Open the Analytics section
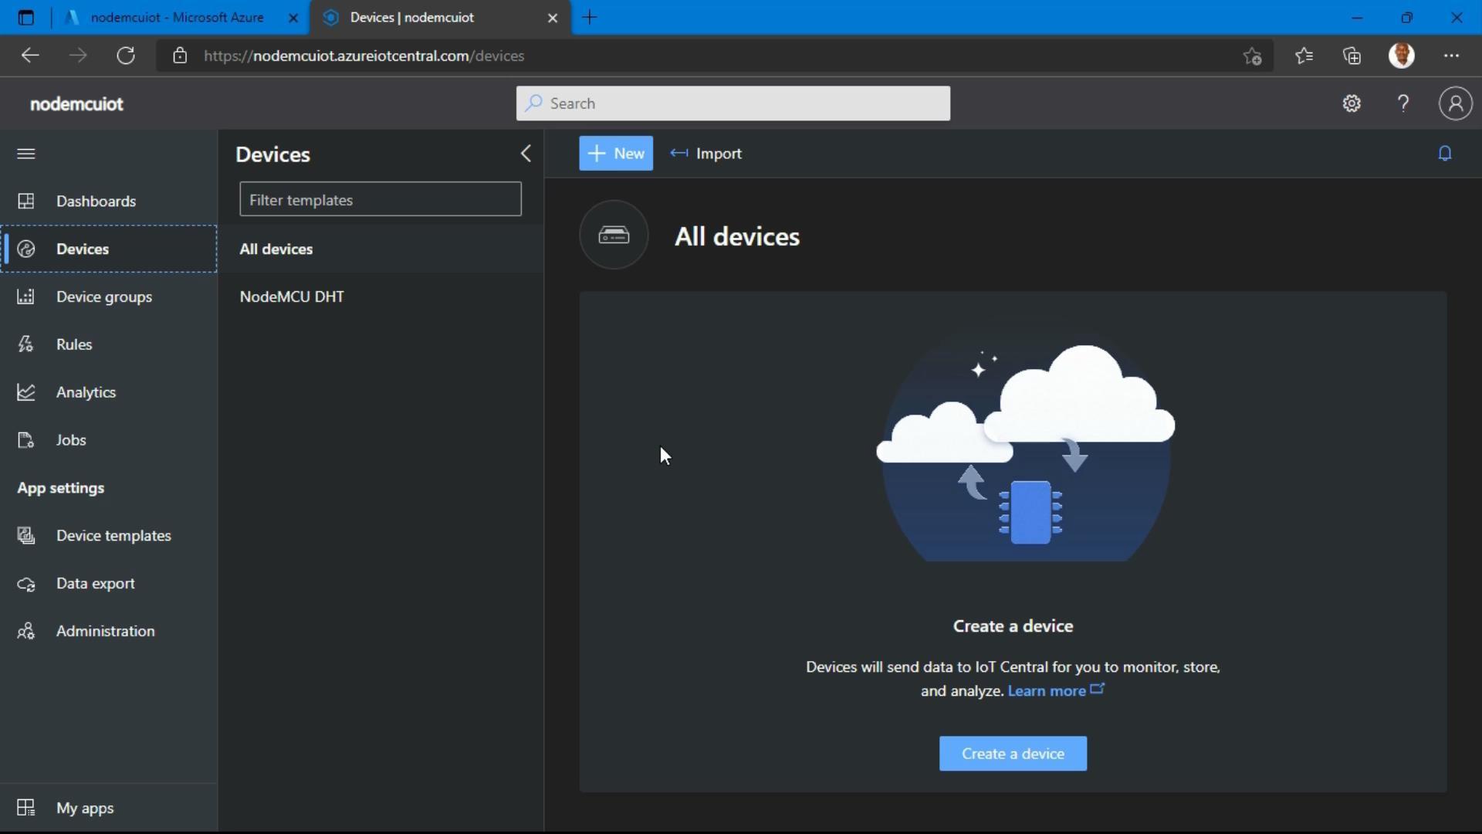Screen dimensions: 1482x834 [86, 392]
